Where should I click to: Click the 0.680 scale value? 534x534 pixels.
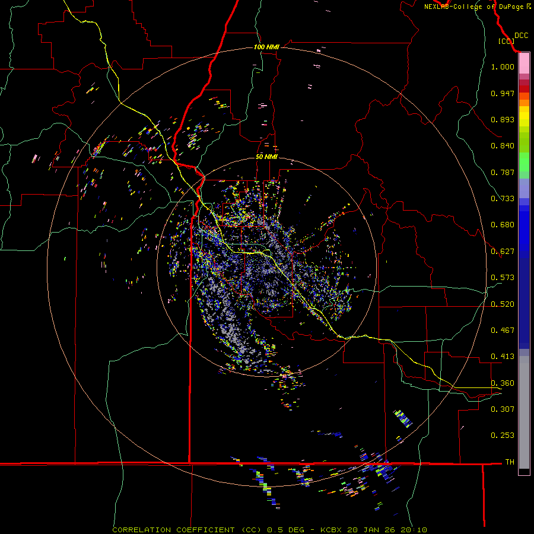[x=503, y=225]
